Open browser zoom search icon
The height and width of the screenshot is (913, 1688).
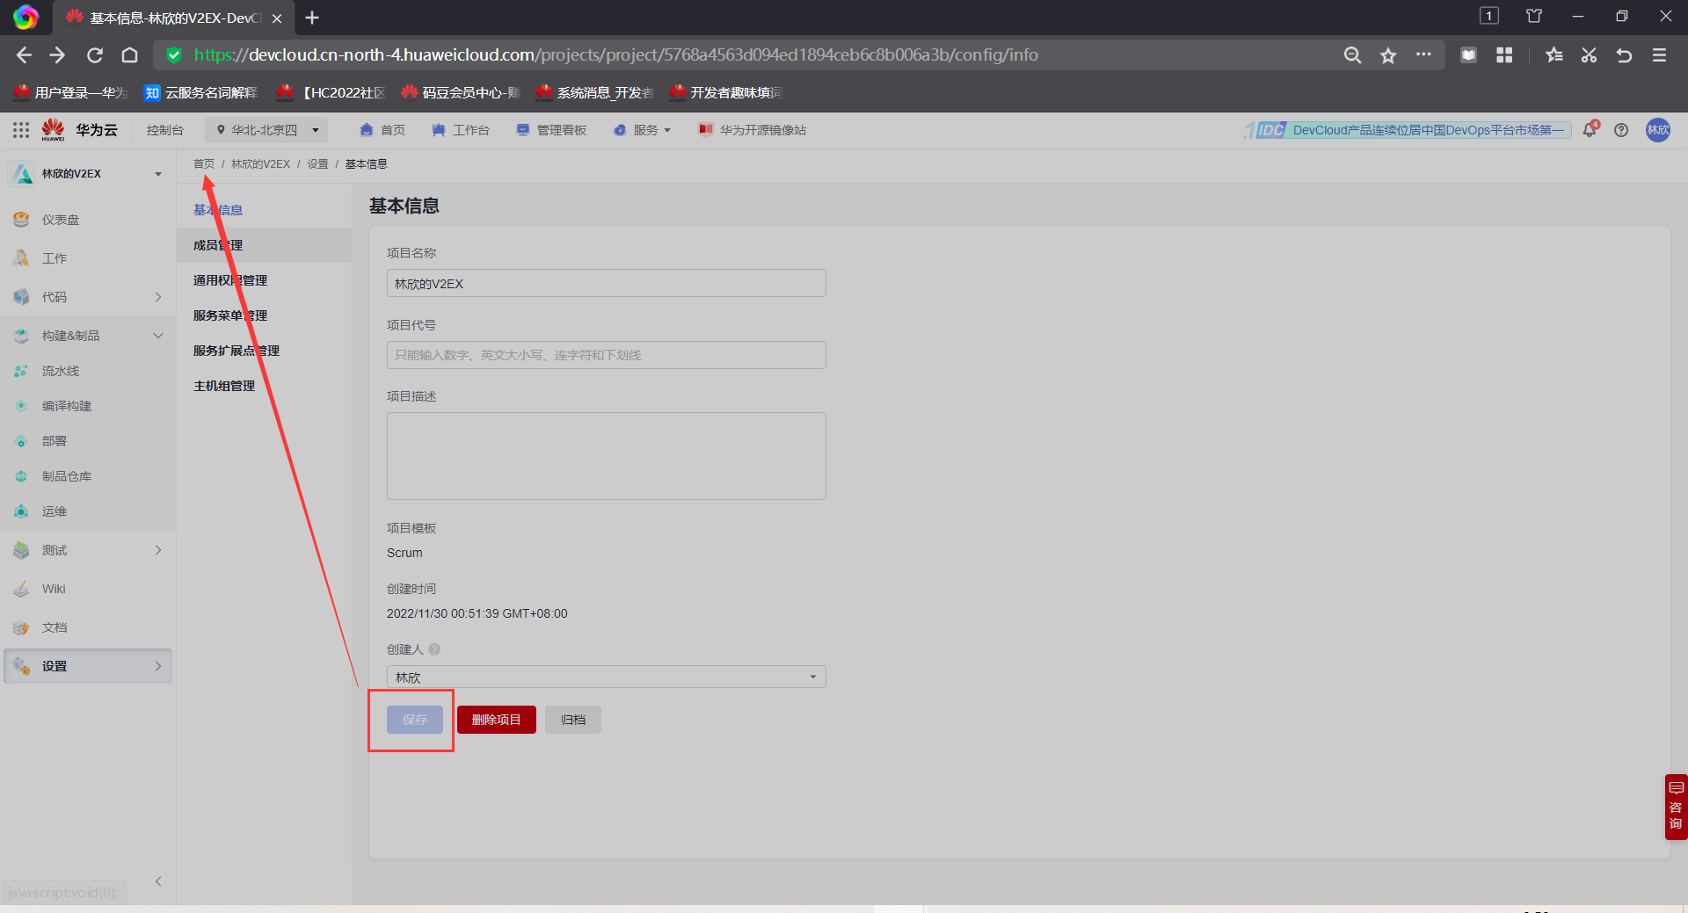(1352, 55)
